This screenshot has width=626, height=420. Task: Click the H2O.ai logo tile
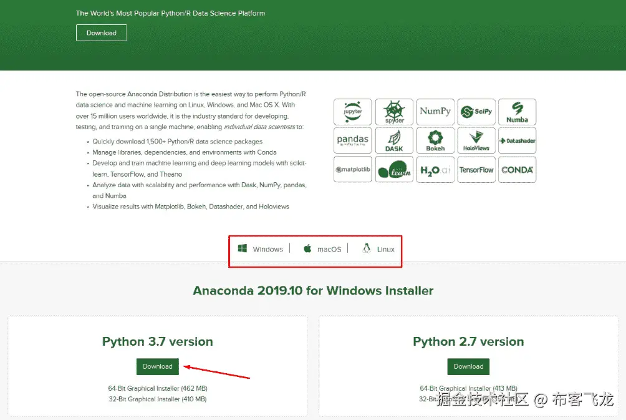pyautogui.click(x=435, y=170)
